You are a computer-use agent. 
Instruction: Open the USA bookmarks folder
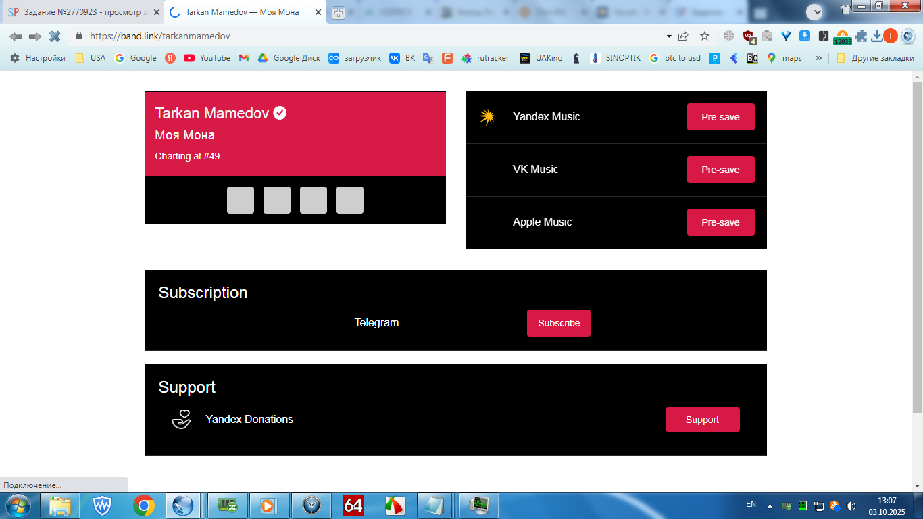coord(91,58)
